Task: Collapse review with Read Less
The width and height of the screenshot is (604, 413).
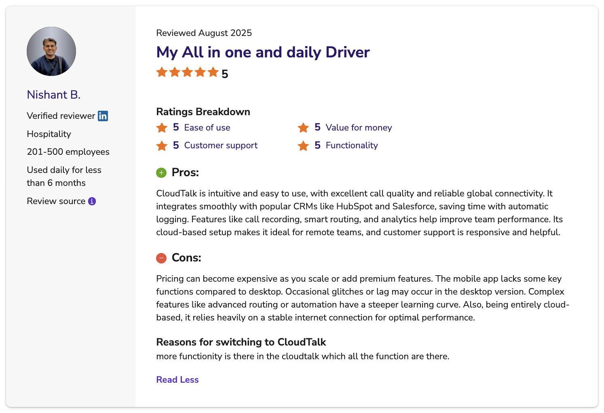Action: [x=177, y=380]
